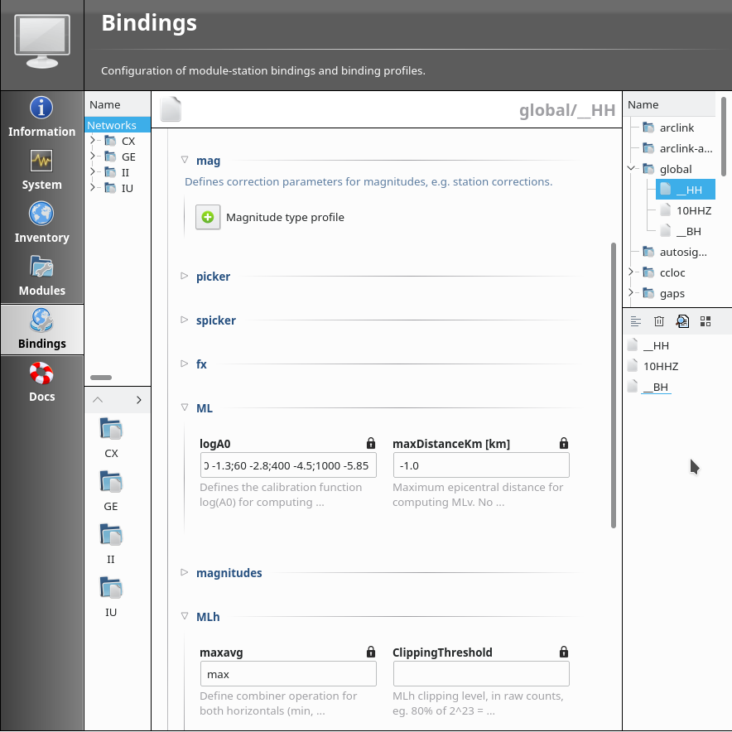Click the vertical scrollbar of module tree
The height and width of the screenshot is (732, 732).
[x=724, y=137]
